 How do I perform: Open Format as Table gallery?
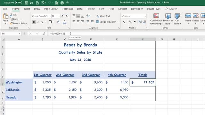click(x=168, y=19)
